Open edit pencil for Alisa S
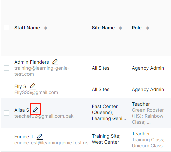The width and height of the screenshot is (171, 152). click(35, 110)
